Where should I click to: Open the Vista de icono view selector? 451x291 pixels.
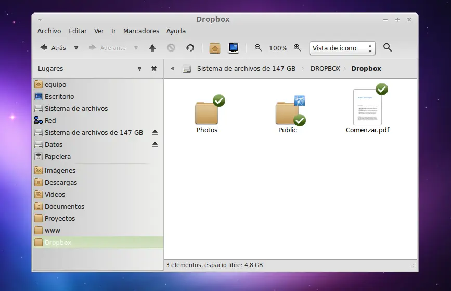[x=342, y=48]
